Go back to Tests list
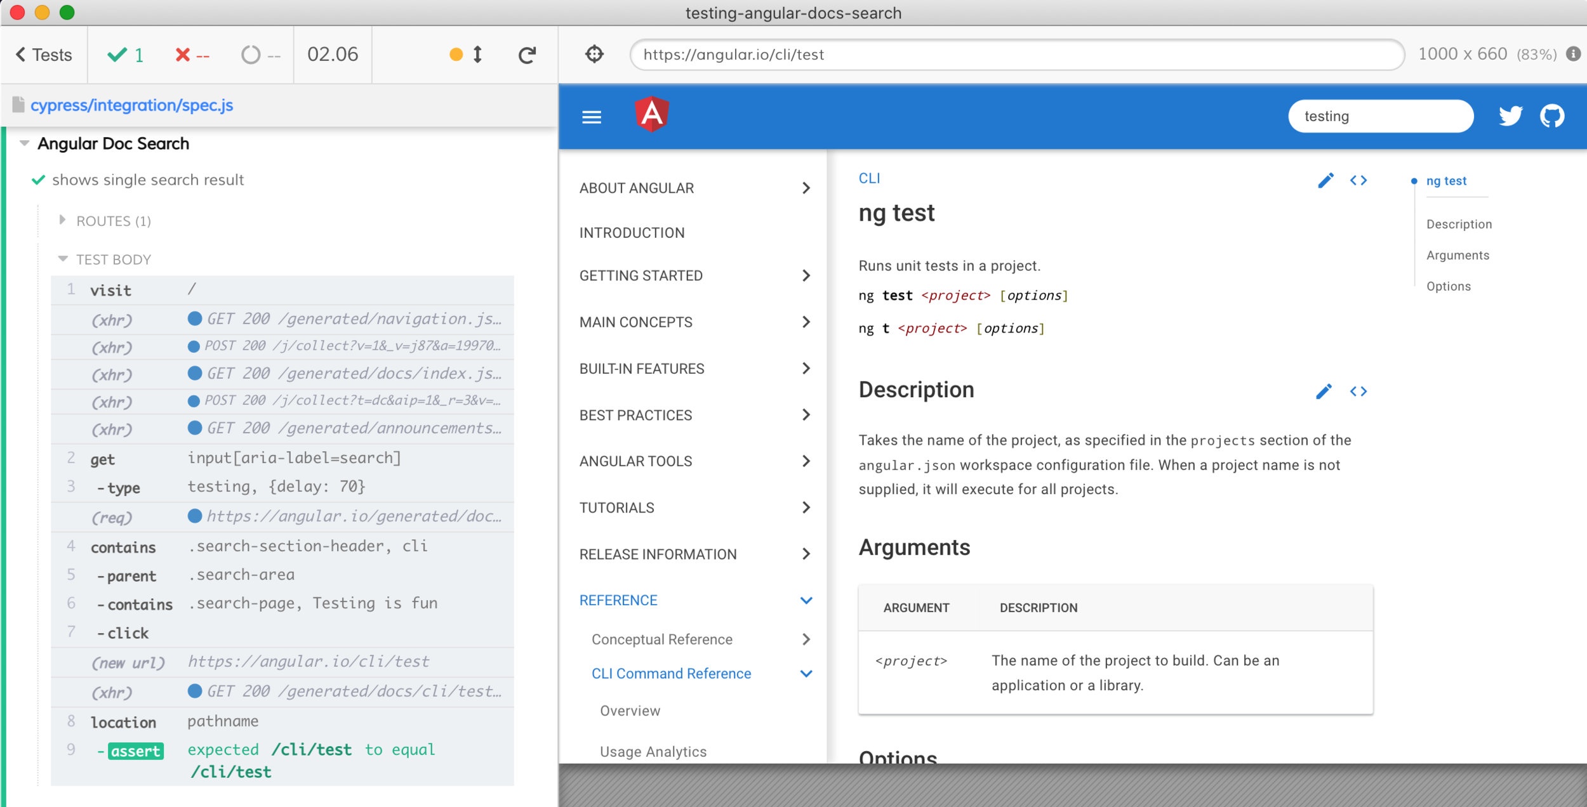The width and height of the screenshot is (1587, 807). tap(44, 55)
